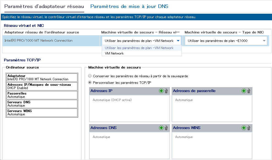Viewport: 272px width, 160px height.
Task: Delete a WINS address
Action: (x=248, y=128)
